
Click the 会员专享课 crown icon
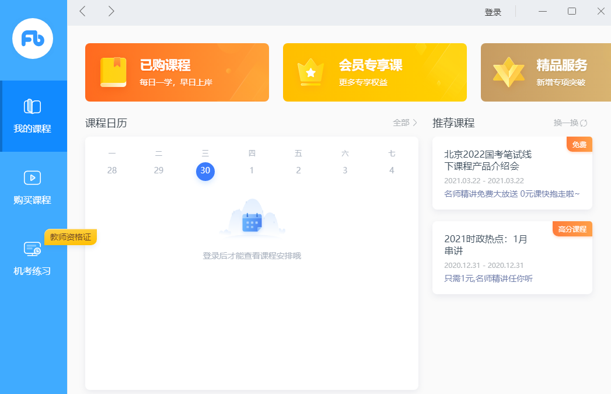[310, 72]
